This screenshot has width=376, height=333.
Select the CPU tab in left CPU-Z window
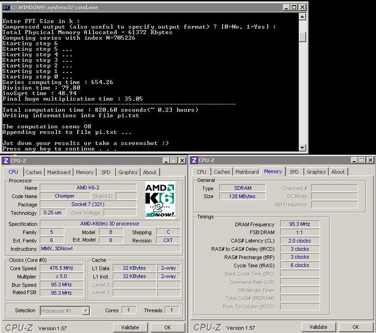pos(13,172)
